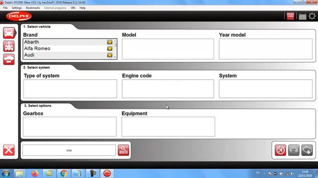
Task: Click the red flight recorder airplane icon
Action: point(280,150)
